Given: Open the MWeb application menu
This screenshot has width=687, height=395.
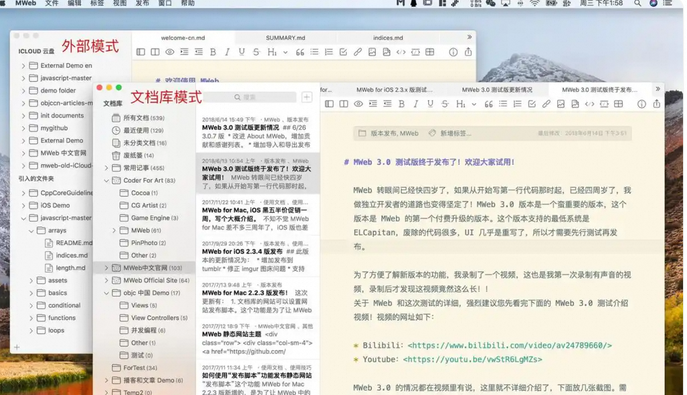Looking at the screenshot, I should pos(26,3).
